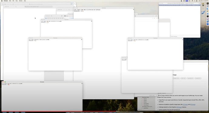Viewport: 209px width, 113px height.
Task: Click the date and time in the menu bar
Action: (x=203, y=1)
